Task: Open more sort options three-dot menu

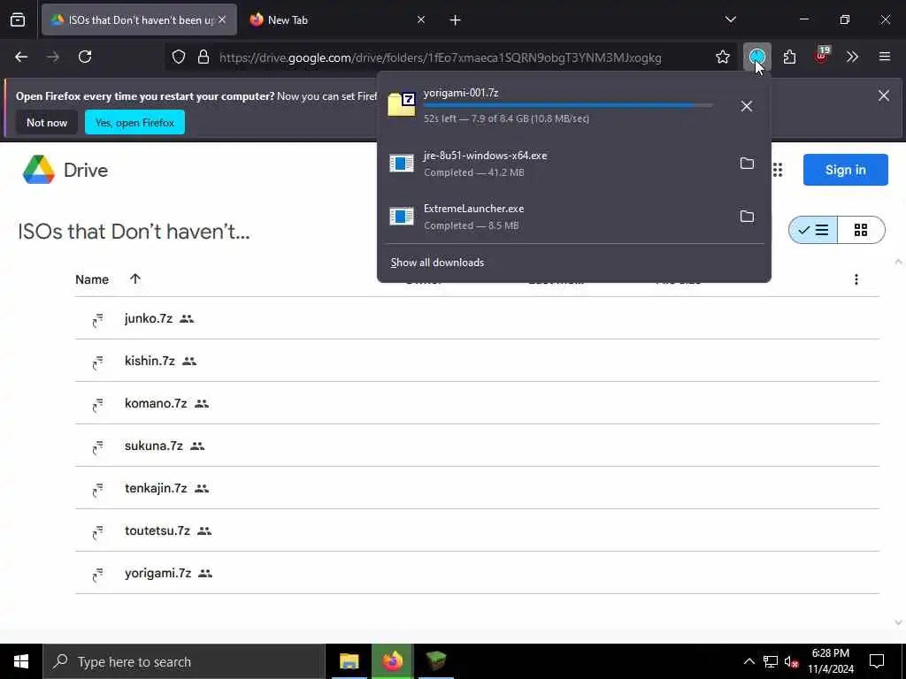Action: click(x=856, y=279)
